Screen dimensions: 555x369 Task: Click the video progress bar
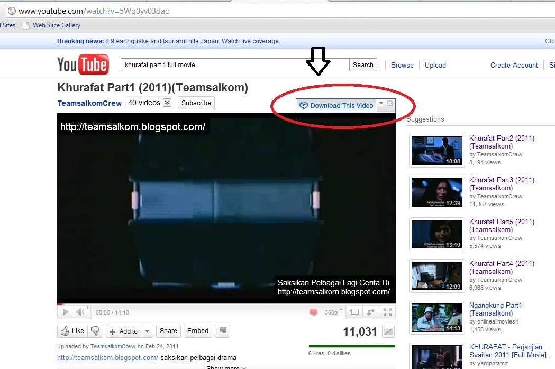(226, 304)
